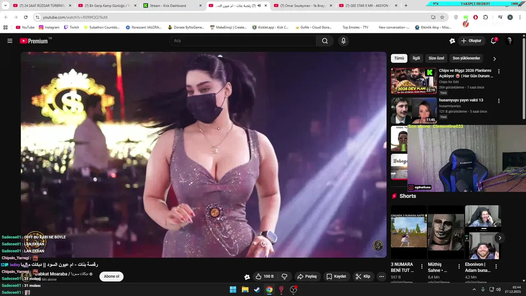Open Chrome apps grid in bookmarks bar

tap(5, 28)
